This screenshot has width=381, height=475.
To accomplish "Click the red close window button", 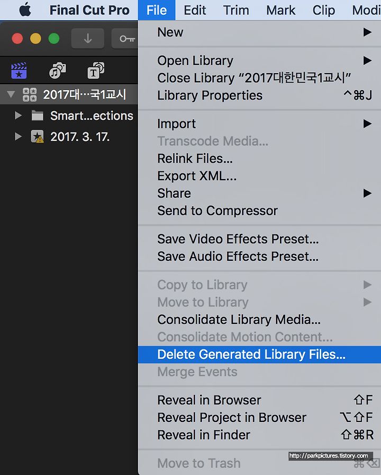I will pos(17,39).
